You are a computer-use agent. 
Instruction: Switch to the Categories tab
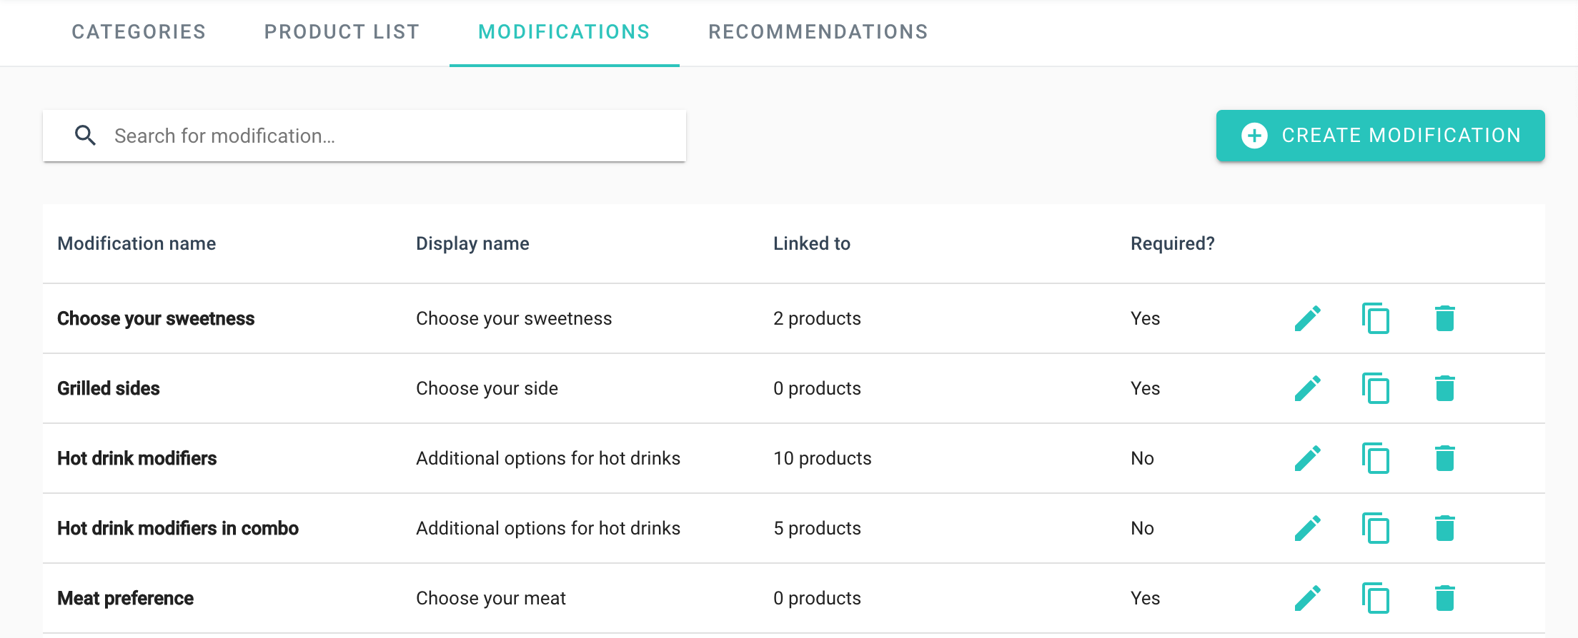[139, 32]
